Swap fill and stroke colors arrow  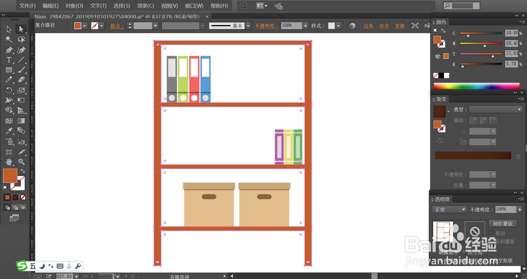point(23,170)
